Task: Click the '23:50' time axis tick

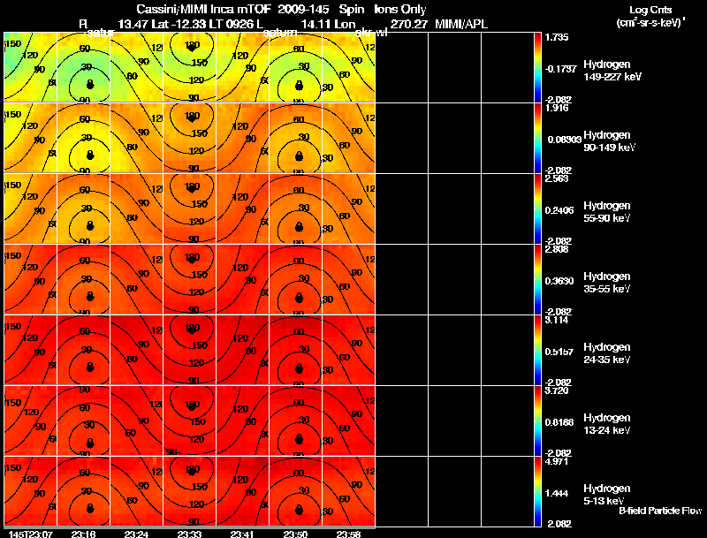Action: [295, 534]
